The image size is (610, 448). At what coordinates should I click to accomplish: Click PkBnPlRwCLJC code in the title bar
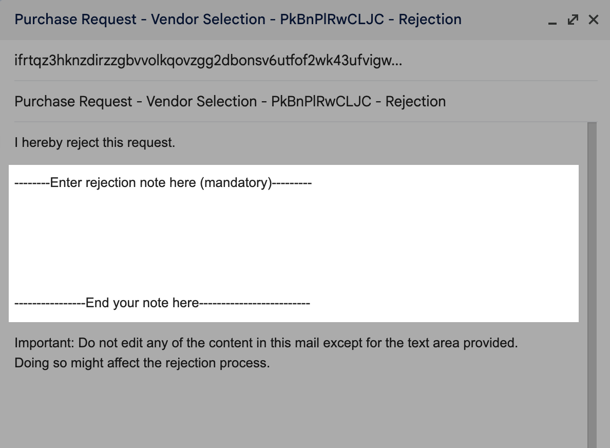pyautogui.click(x=332, y=20)
